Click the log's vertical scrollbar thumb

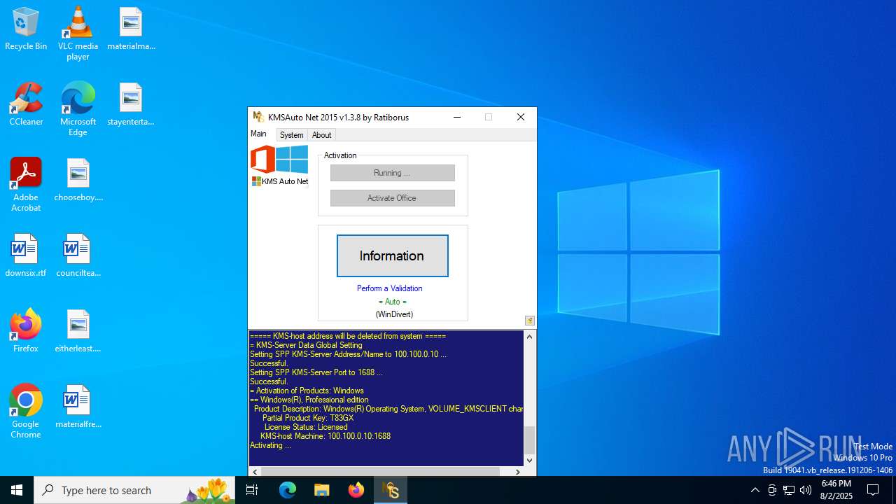click(x=530, y=440)
